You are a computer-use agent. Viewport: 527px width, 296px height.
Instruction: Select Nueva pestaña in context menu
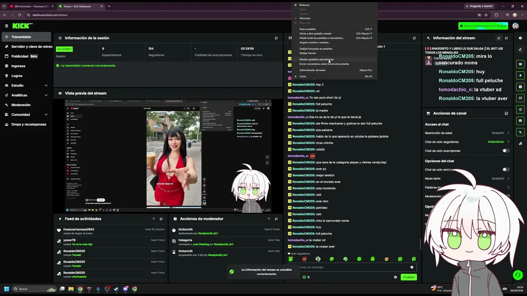point(334,29)
